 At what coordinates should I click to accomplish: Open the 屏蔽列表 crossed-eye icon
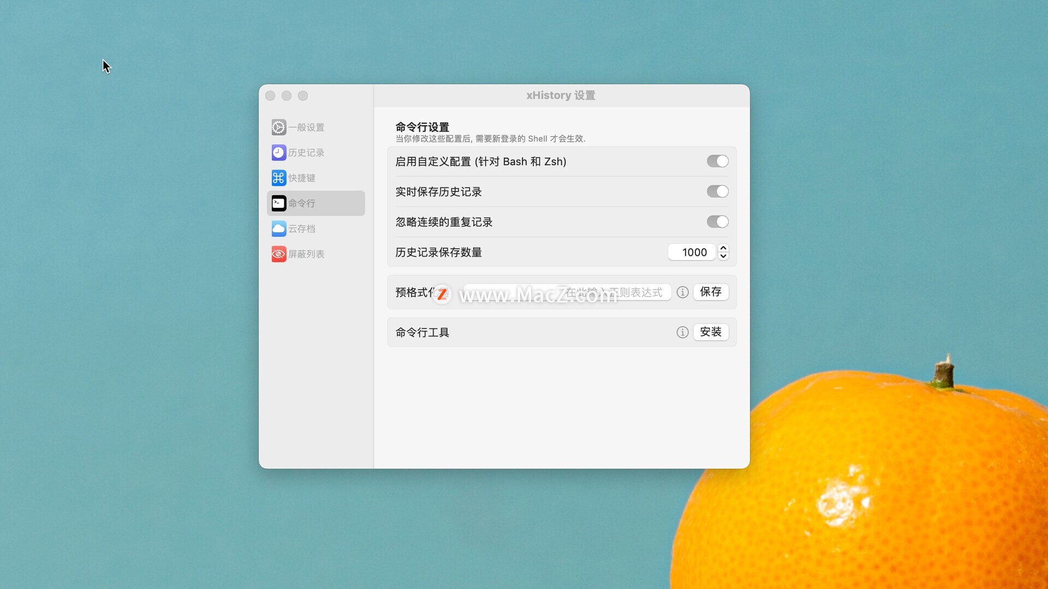278,254
